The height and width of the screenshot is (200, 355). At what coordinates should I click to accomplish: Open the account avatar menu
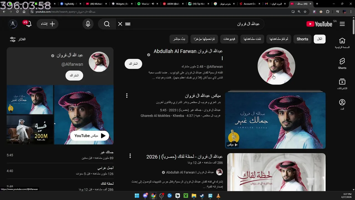click(13, 24)
